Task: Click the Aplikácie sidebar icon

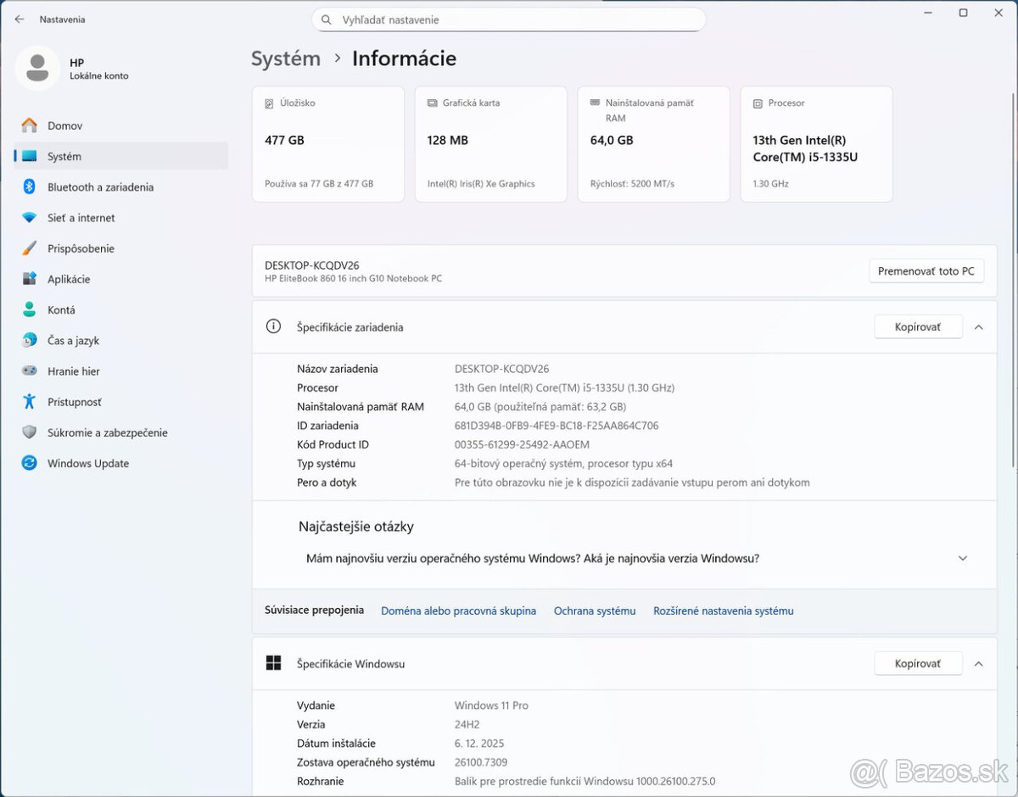Action: [x=29, y=279]
